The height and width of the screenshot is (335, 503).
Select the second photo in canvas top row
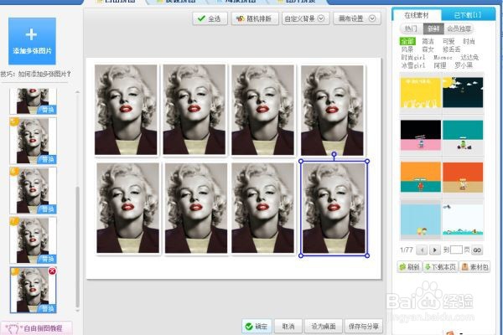coord(194,110)
